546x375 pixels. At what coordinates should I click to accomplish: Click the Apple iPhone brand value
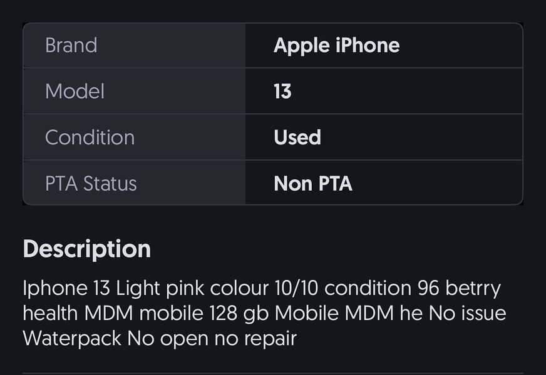pos(336,44)
